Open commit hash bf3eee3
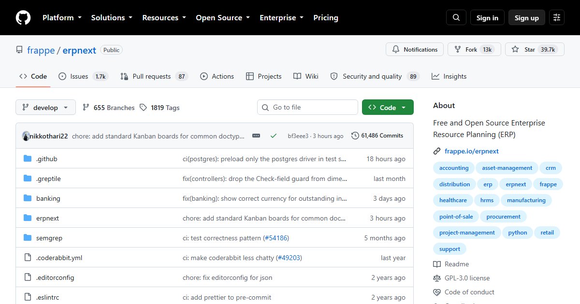Image resolution: width=580 pixels, height=304 pixels. tap(298, 136)
